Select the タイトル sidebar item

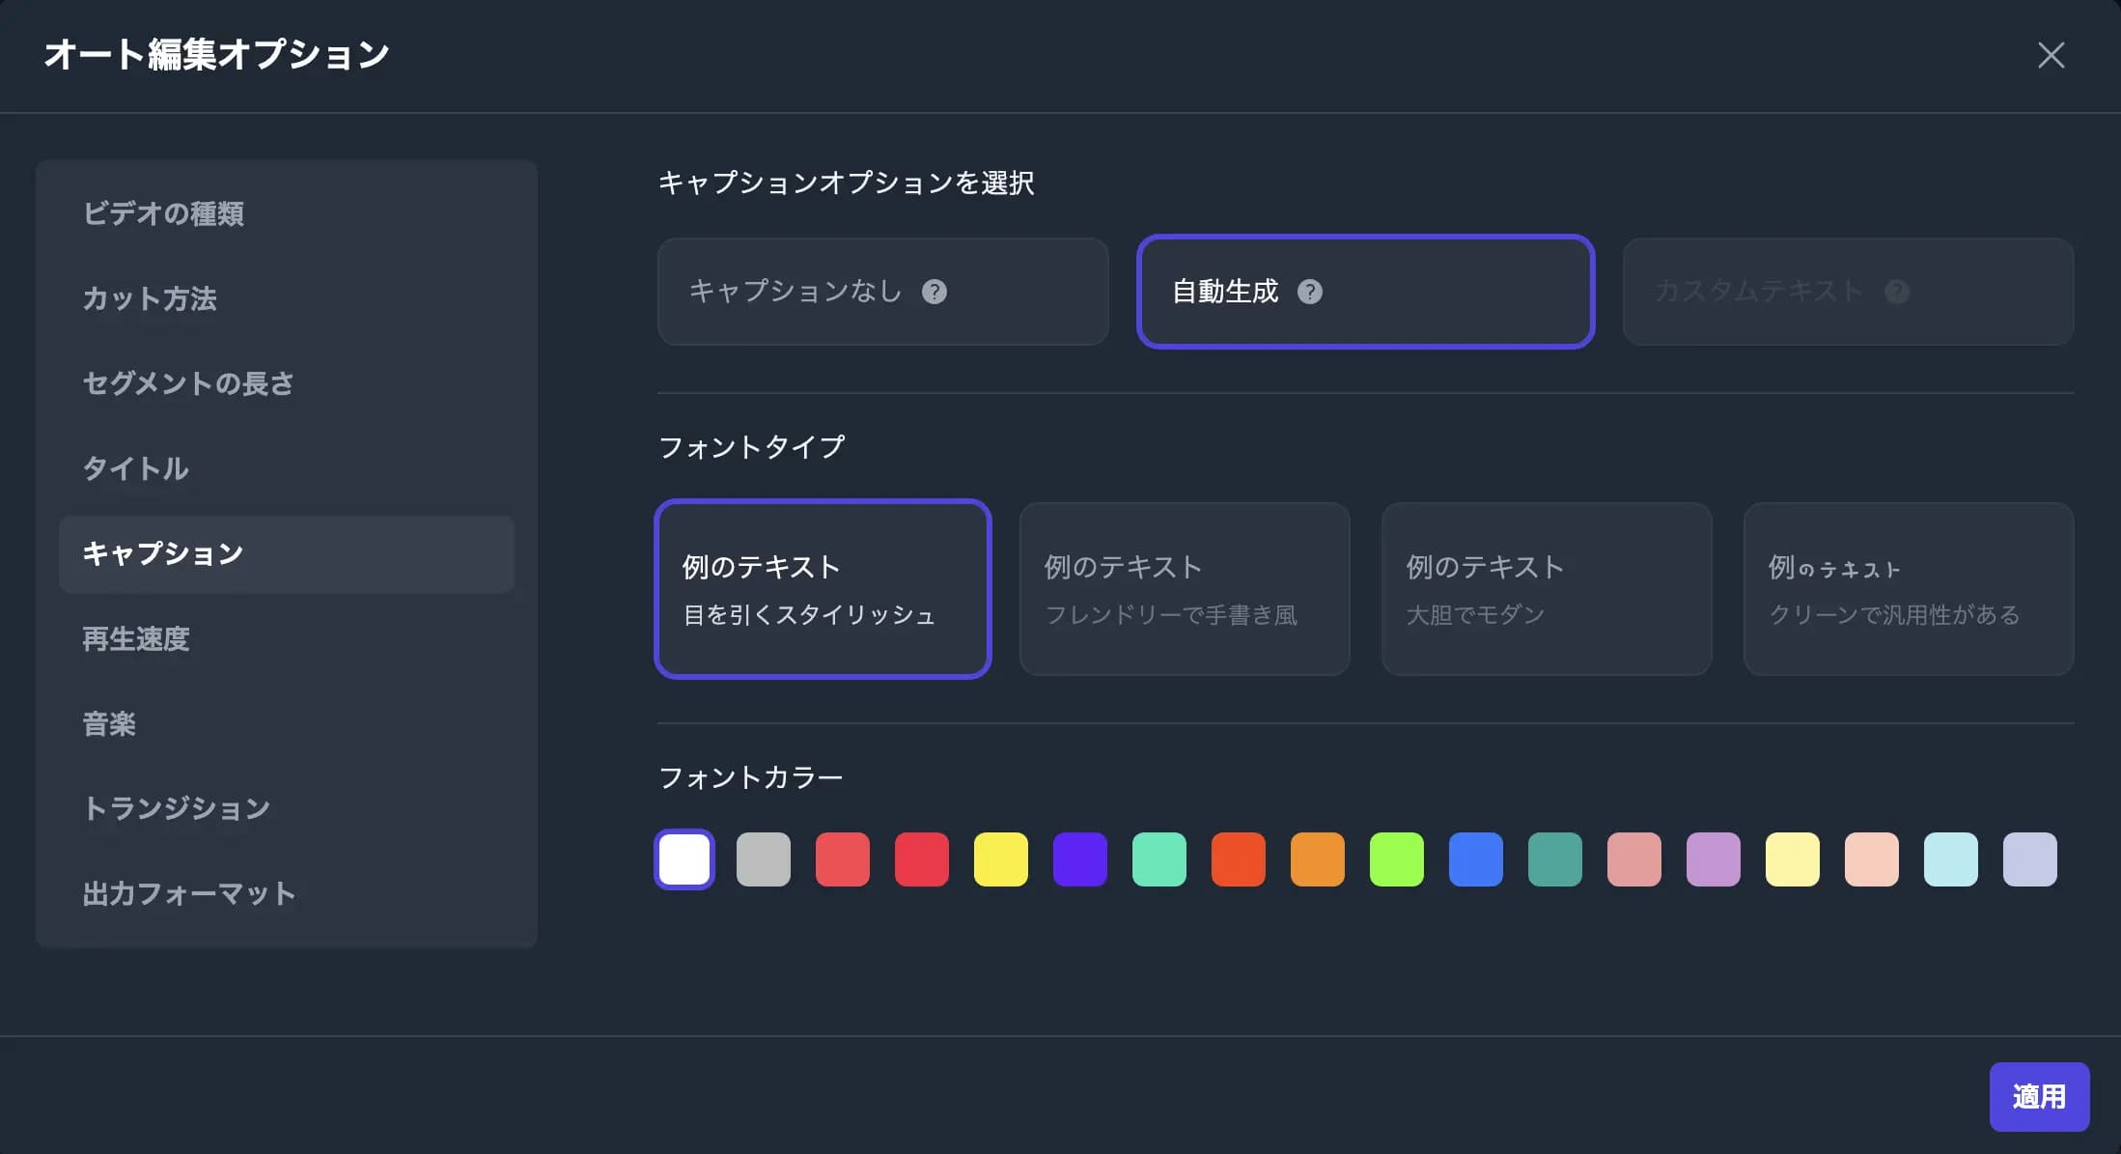(135, 469)
